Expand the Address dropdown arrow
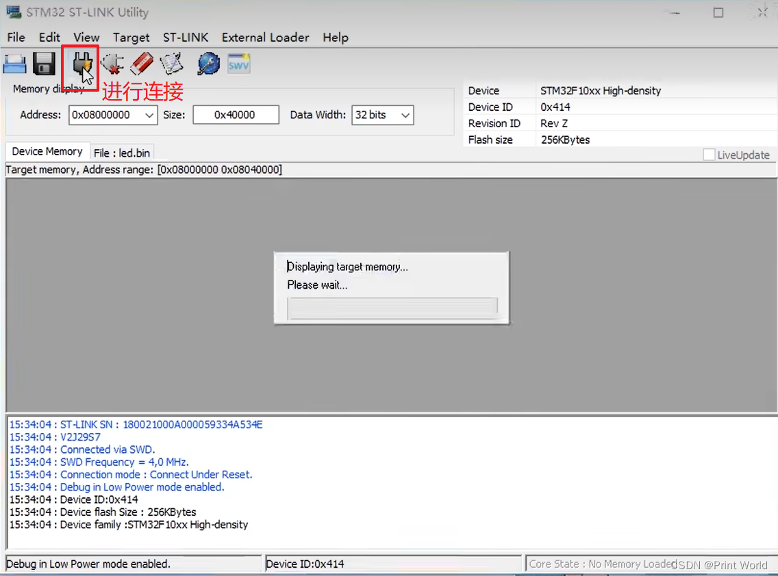 pos(149,115)
